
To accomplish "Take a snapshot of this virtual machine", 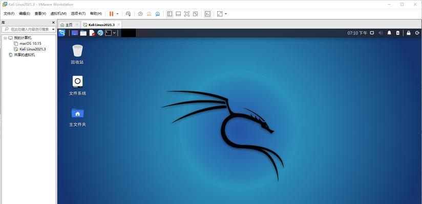I will click(140, 14).
